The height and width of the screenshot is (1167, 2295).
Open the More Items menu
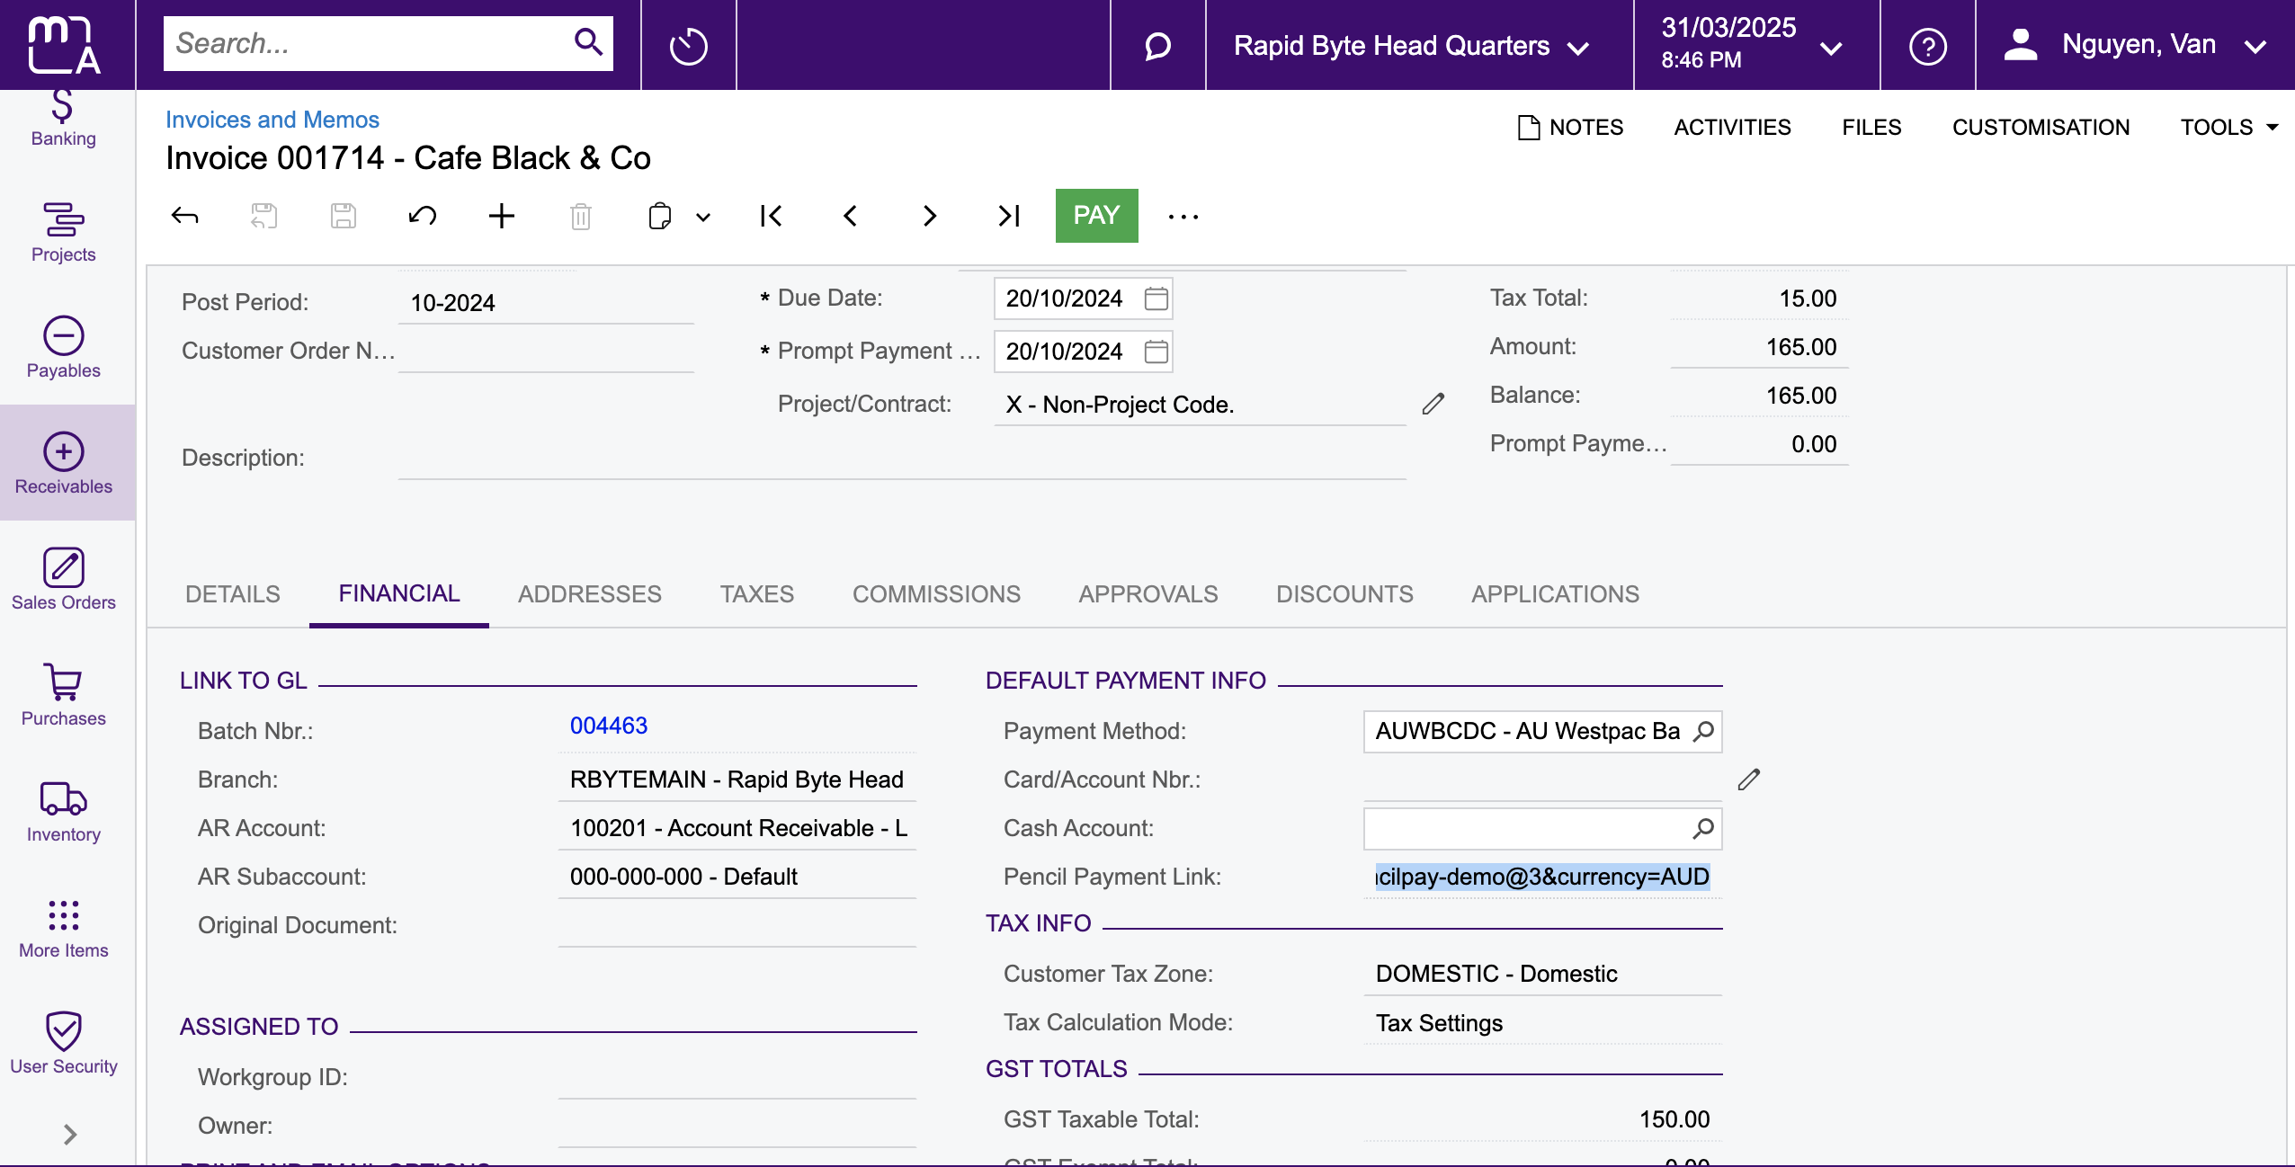(x=63, y=928)
